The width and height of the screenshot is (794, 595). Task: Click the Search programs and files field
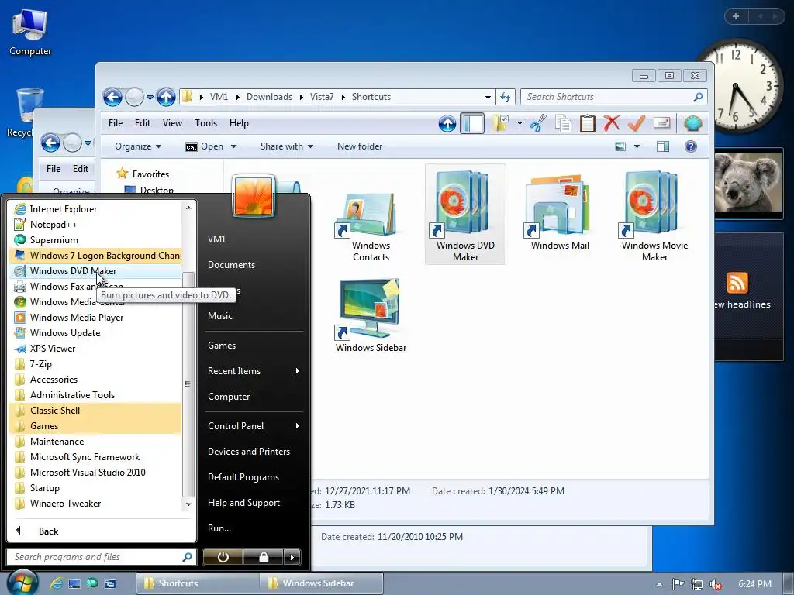(102, 557)
